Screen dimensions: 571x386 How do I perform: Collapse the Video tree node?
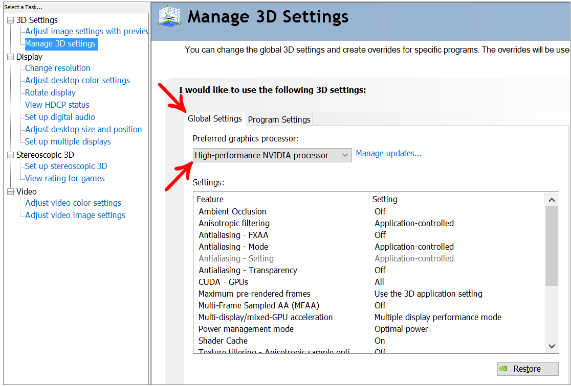click(11, 192)
